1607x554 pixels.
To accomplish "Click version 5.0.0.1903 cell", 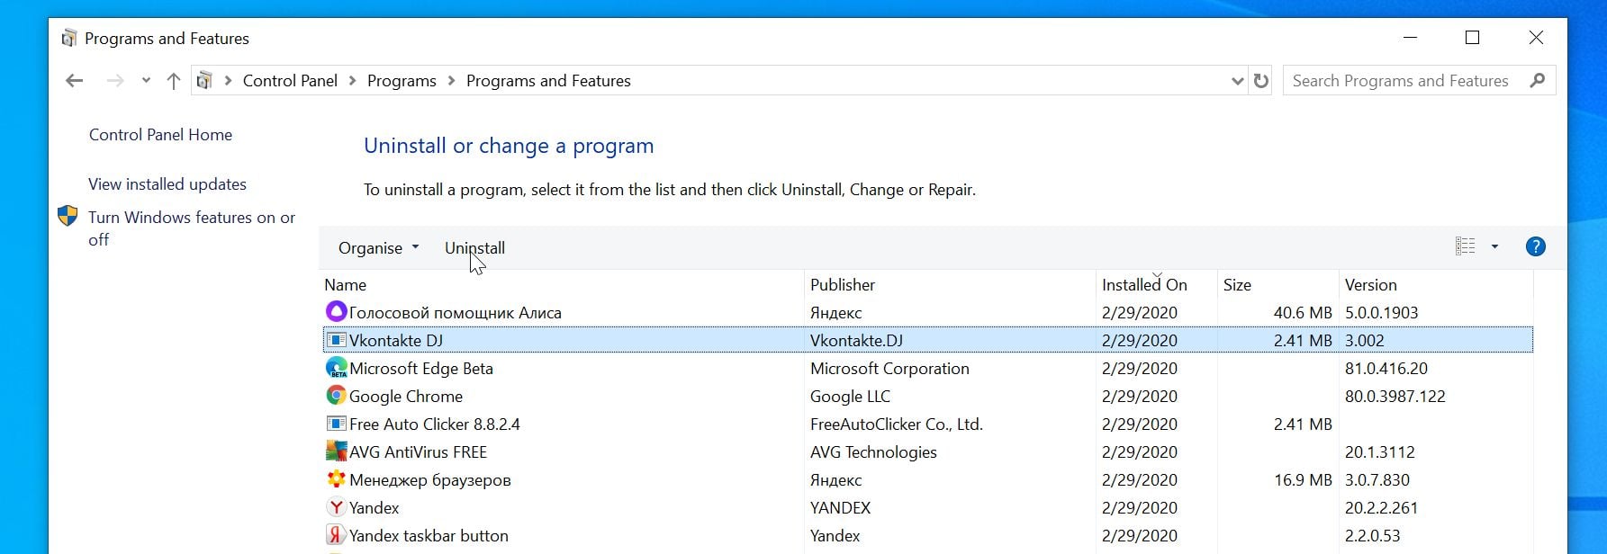I will tap(1381, 313).
